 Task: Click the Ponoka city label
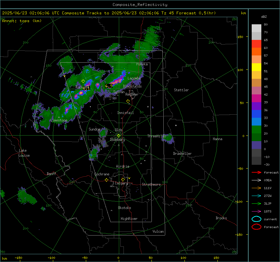pos(142,64)
